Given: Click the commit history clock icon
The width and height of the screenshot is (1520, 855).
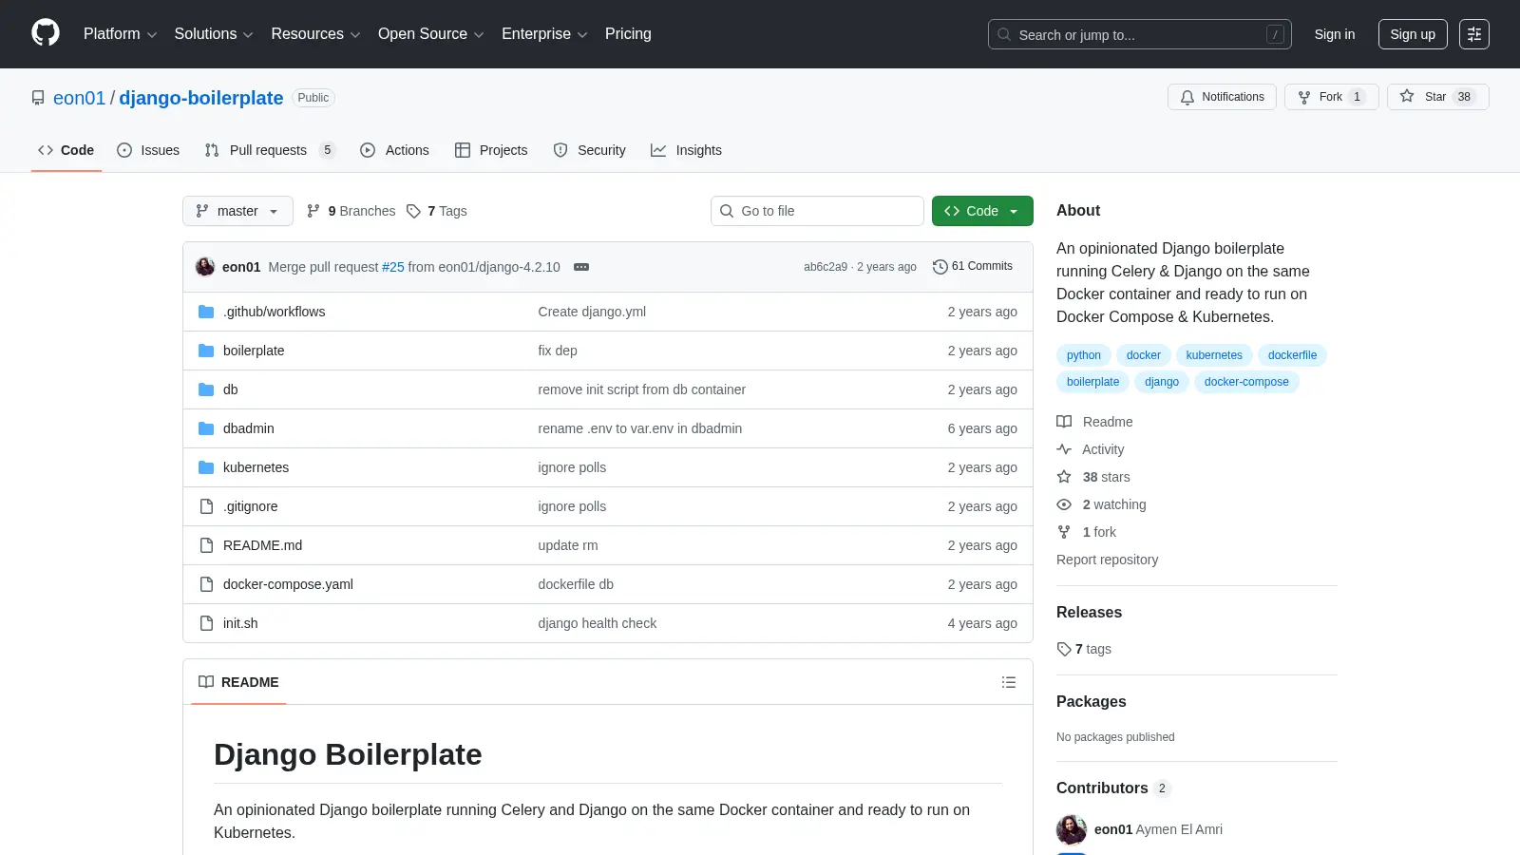Looking at the screenshot, I should [x=940, y=267].
